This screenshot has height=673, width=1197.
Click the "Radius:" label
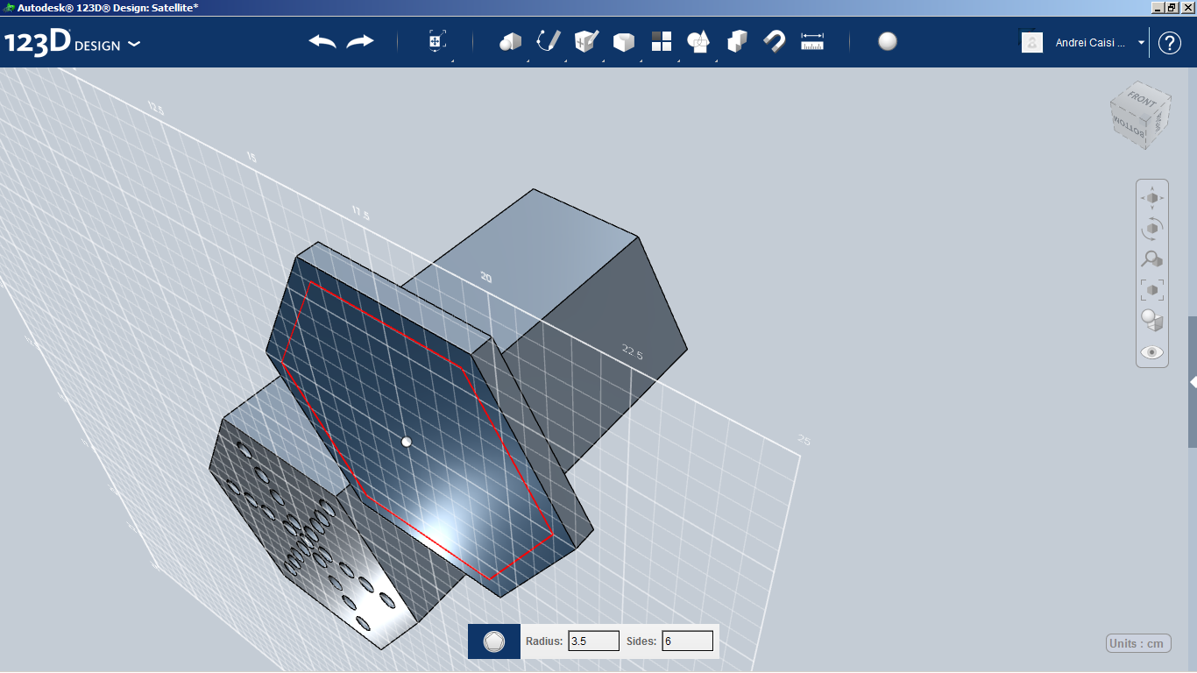pyautogui.click(x=544, y=641)
